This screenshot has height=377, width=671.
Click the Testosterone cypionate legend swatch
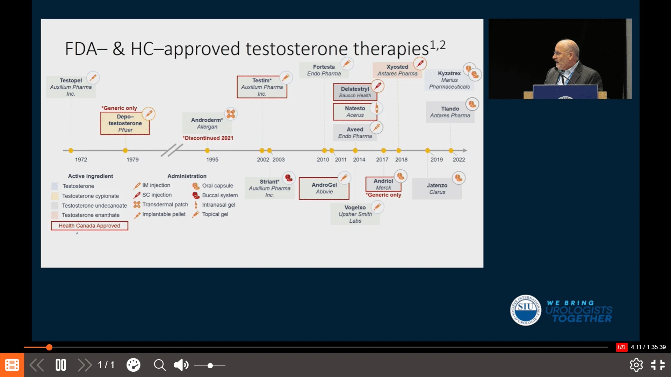(55, 196)
